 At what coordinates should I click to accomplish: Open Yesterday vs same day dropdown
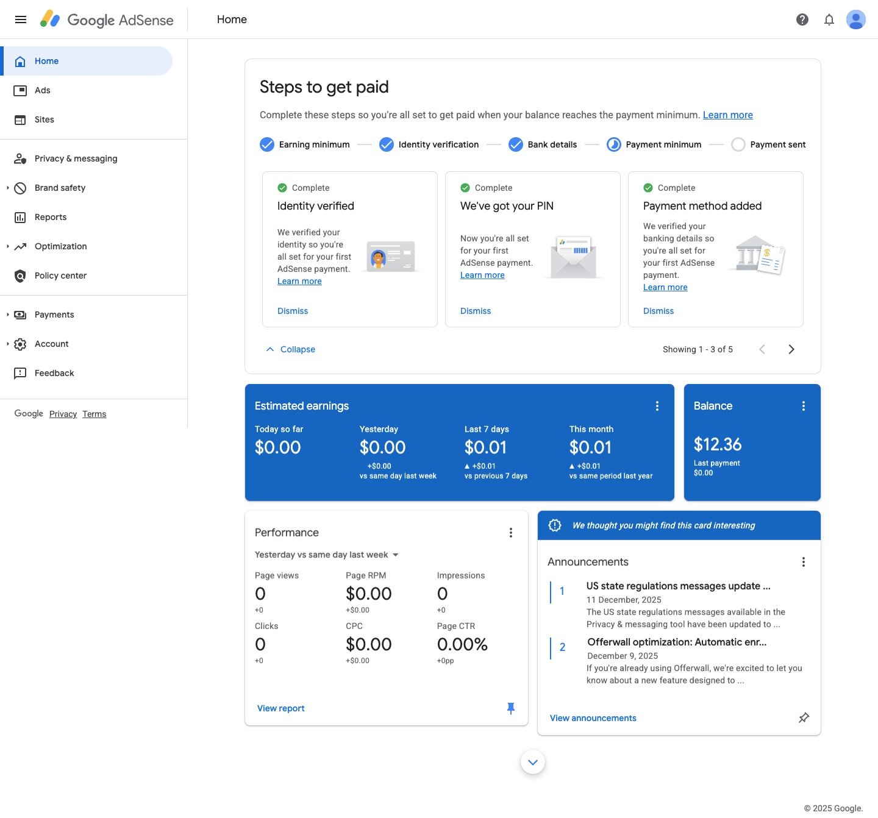[x=327, y=555]
